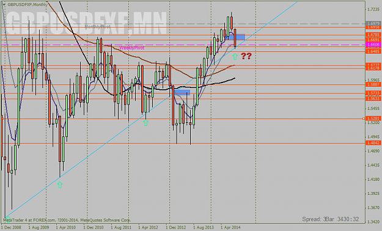Click the Bar 3430:32 countdown text
The width and height of the screenshot is (382, 231).
pyautogui.click(x=342, y=219)
